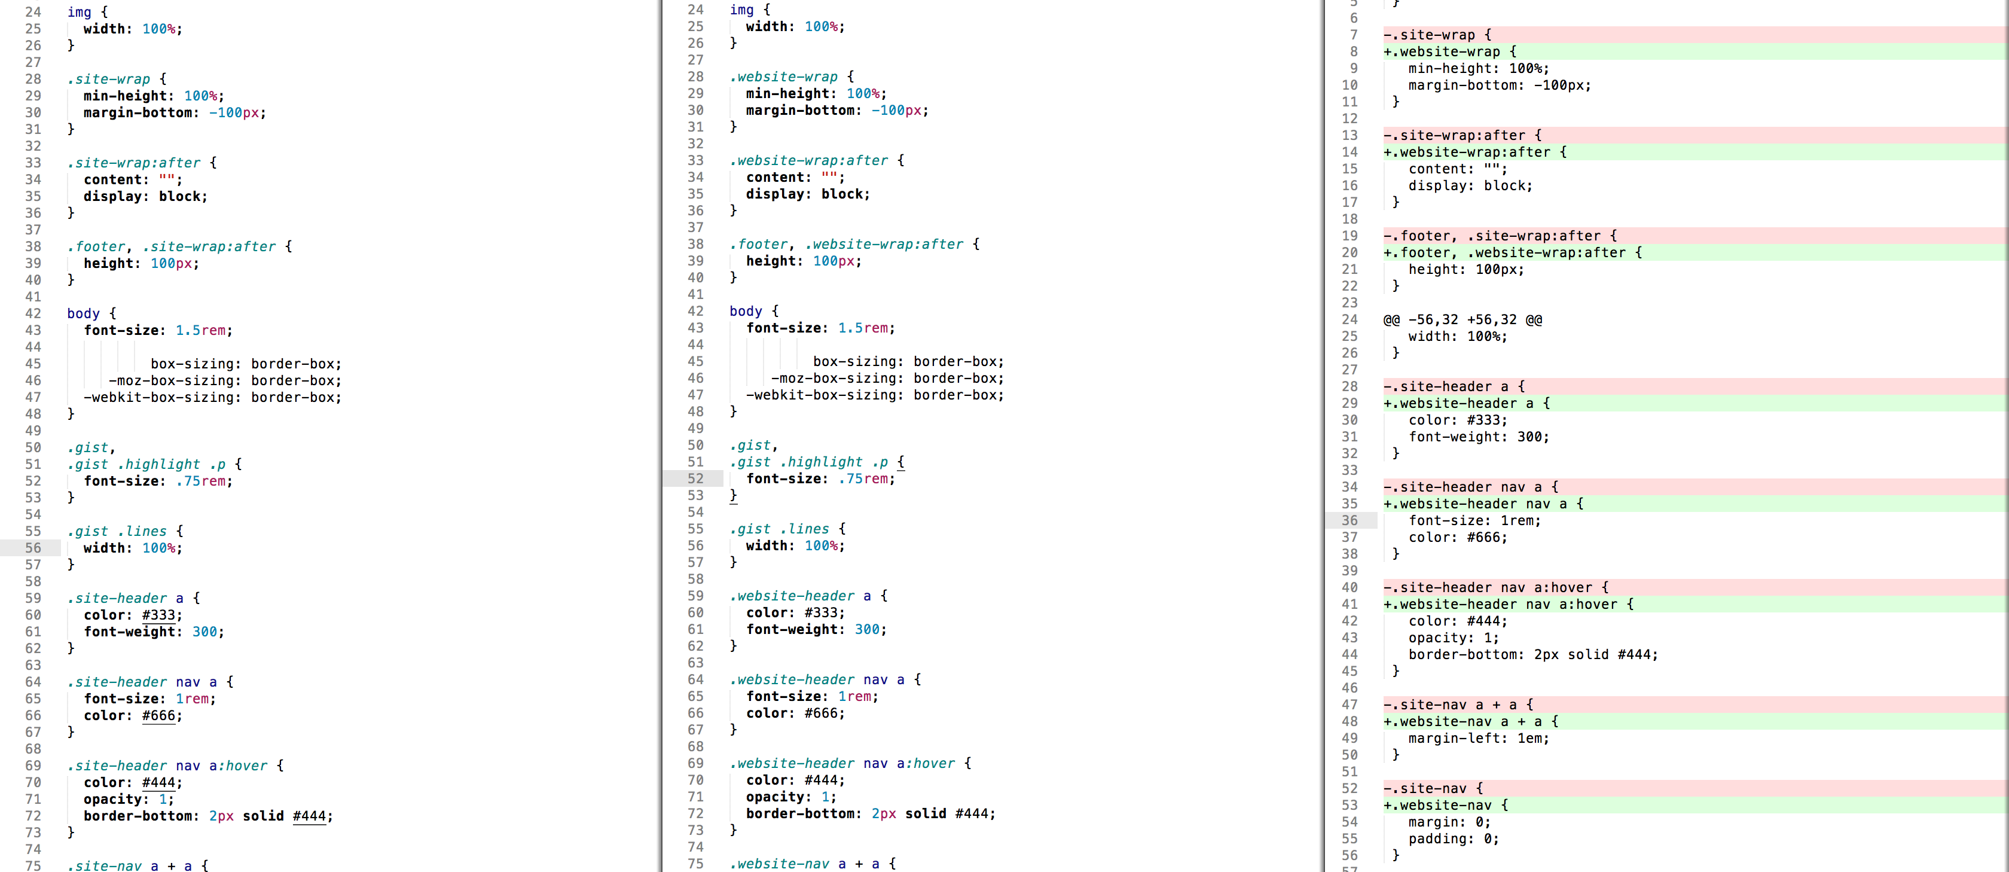Click '.website-header a {' on middle pane line 59
Image resolution: width=2009 pixels, height=872 pixels.
pos(809,596)
